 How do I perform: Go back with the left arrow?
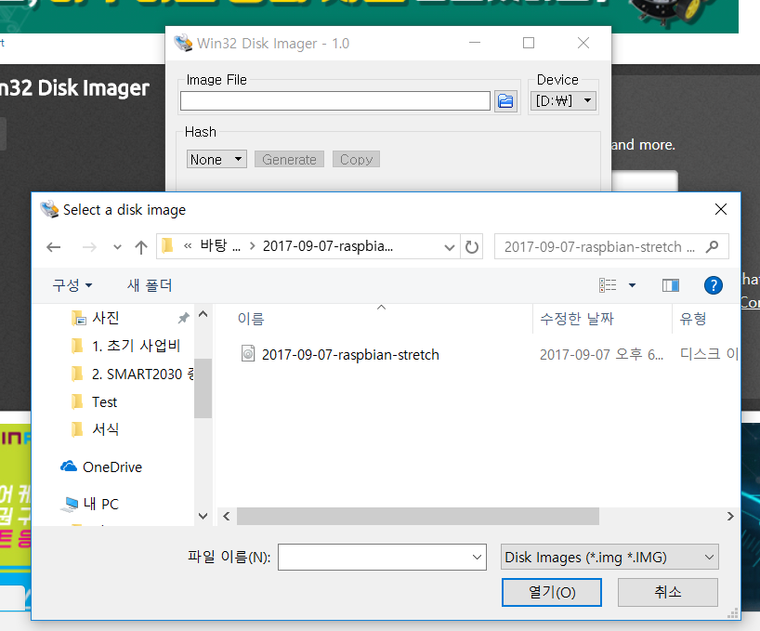[x=54, y=247]
